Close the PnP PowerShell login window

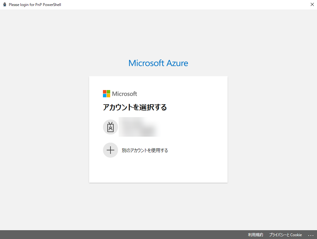point(312,4)
